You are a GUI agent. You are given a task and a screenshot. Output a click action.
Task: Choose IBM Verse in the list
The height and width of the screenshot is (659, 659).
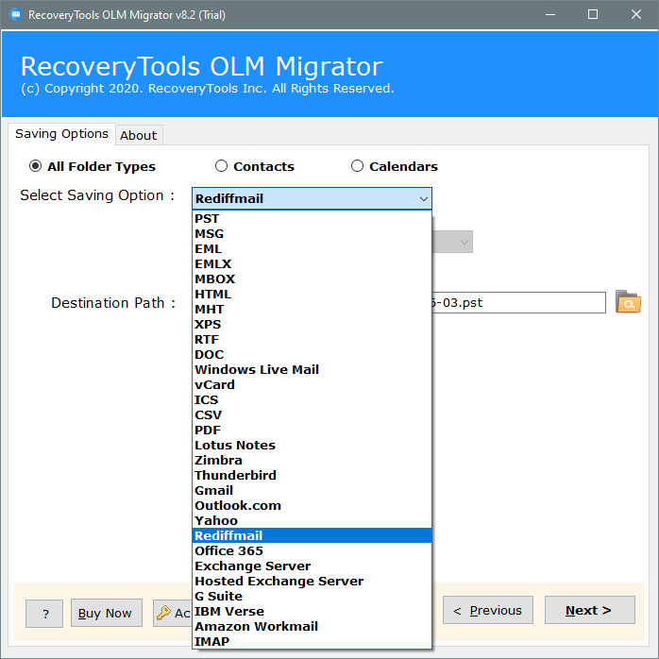point(312,612)
